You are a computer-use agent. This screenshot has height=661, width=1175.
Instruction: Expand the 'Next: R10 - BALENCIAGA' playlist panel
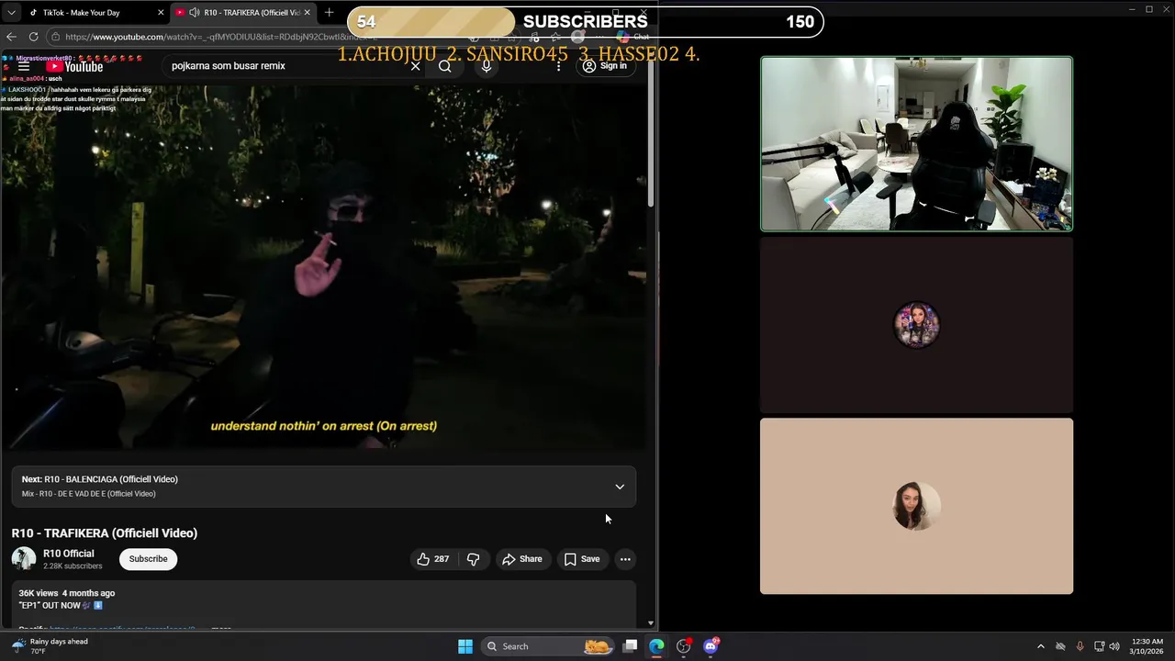tap(620, 487)
